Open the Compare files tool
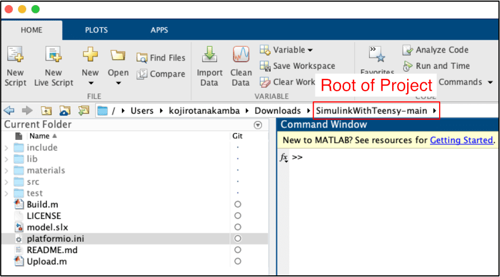Image resolution: width=500 pixels, height=277 pixels. [161, 74]
